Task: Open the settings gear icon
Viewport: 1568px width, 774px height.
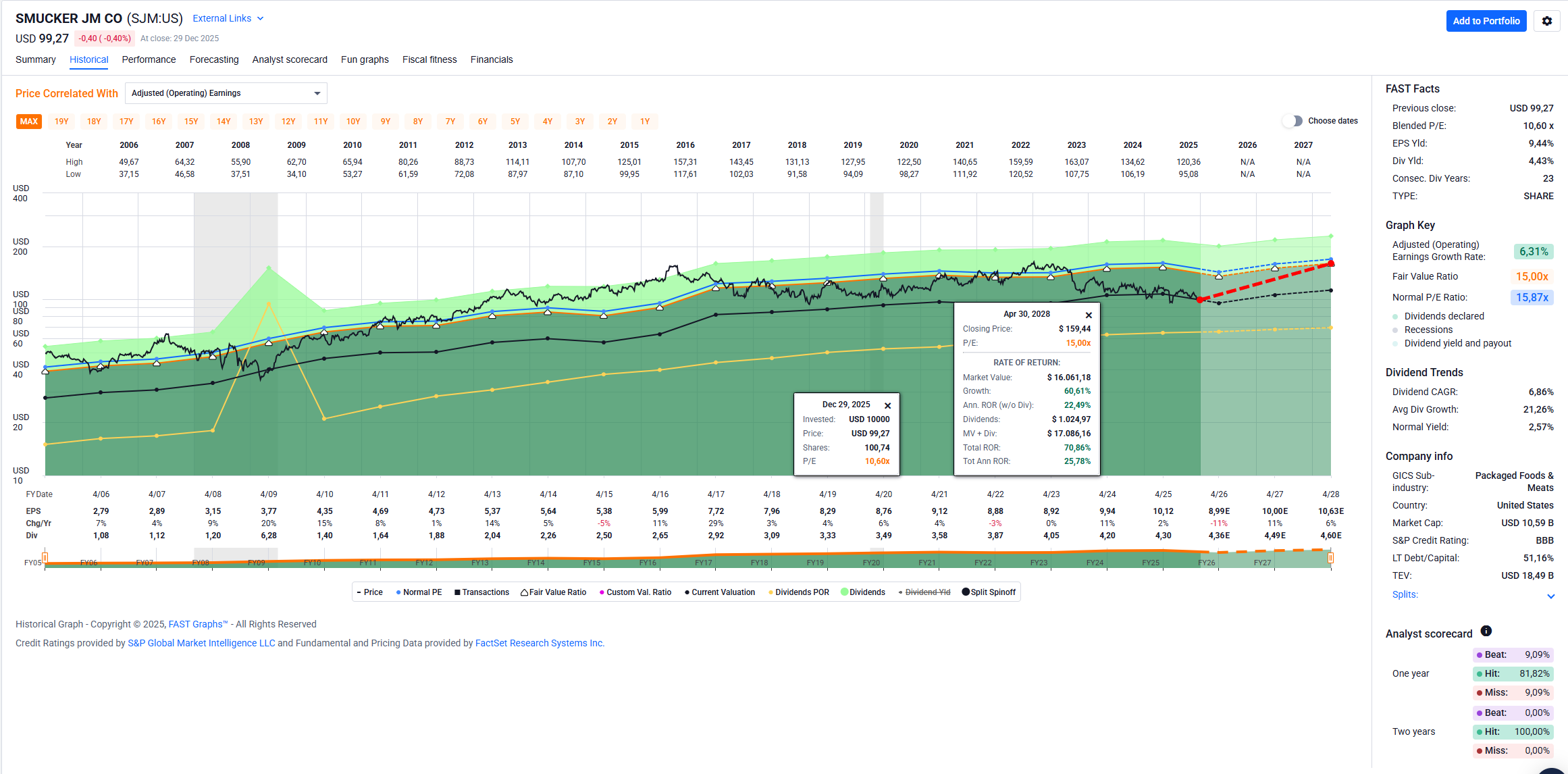Action: click(x=1546, y=21)
